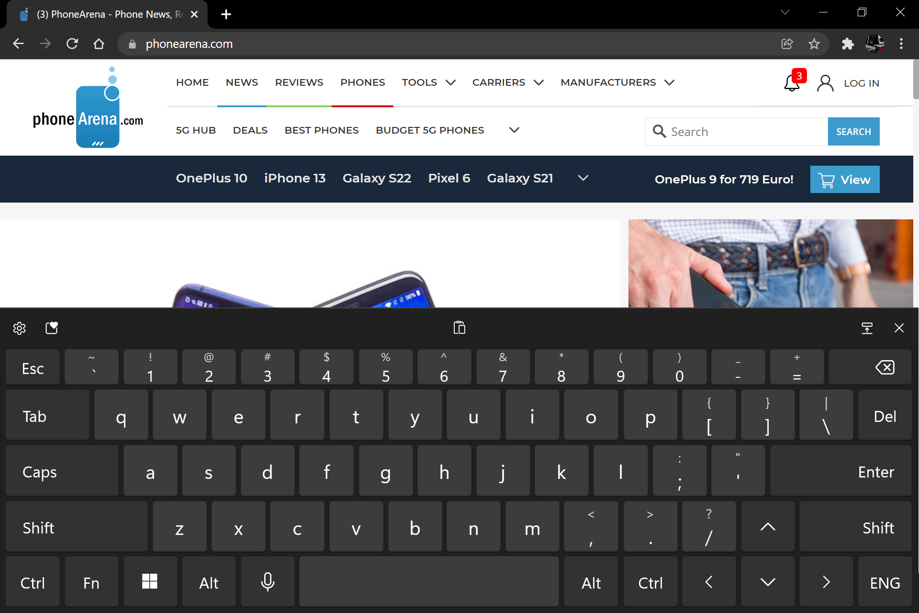This screenshot has height=613, width=919.
Task: Click the keyboard resize icon on toolbar
Action: 866,327
